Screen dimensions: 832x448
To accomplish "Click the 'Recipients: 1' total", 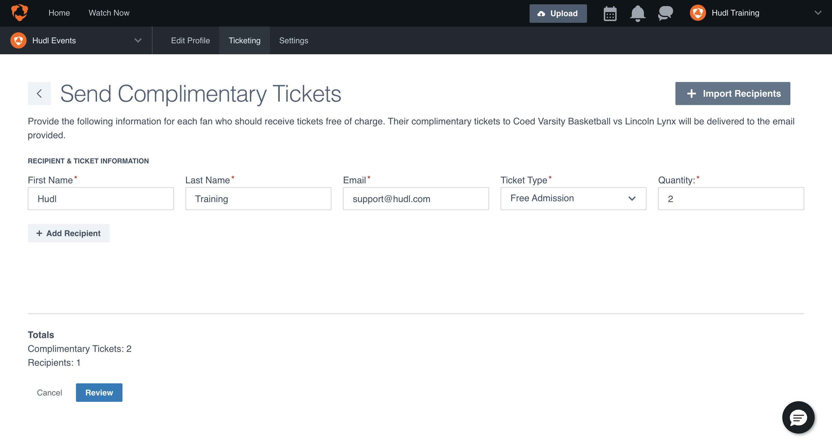I will click(x=54, y=363).
